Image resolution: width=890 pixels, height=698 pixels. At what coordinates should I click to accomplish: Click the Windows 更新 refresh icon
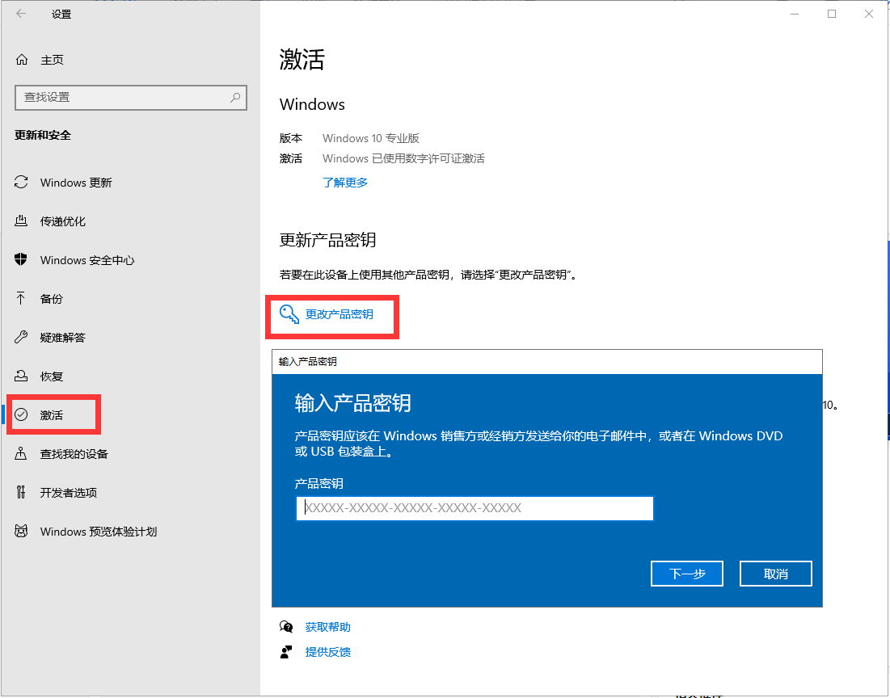click(x=21, y=182)
